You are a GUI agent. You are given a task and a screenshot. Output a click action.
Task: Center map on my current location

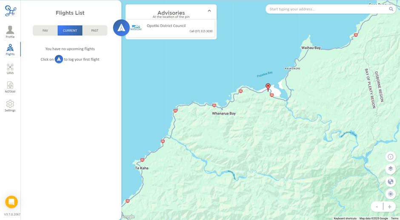390,194
